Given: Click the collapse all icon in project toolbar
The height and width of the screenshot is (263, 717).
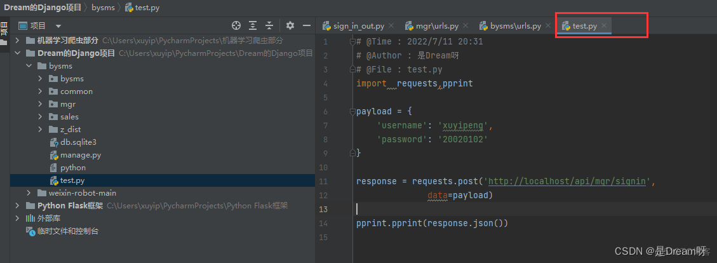Looking at the screenshot, I should coord(269,25).
